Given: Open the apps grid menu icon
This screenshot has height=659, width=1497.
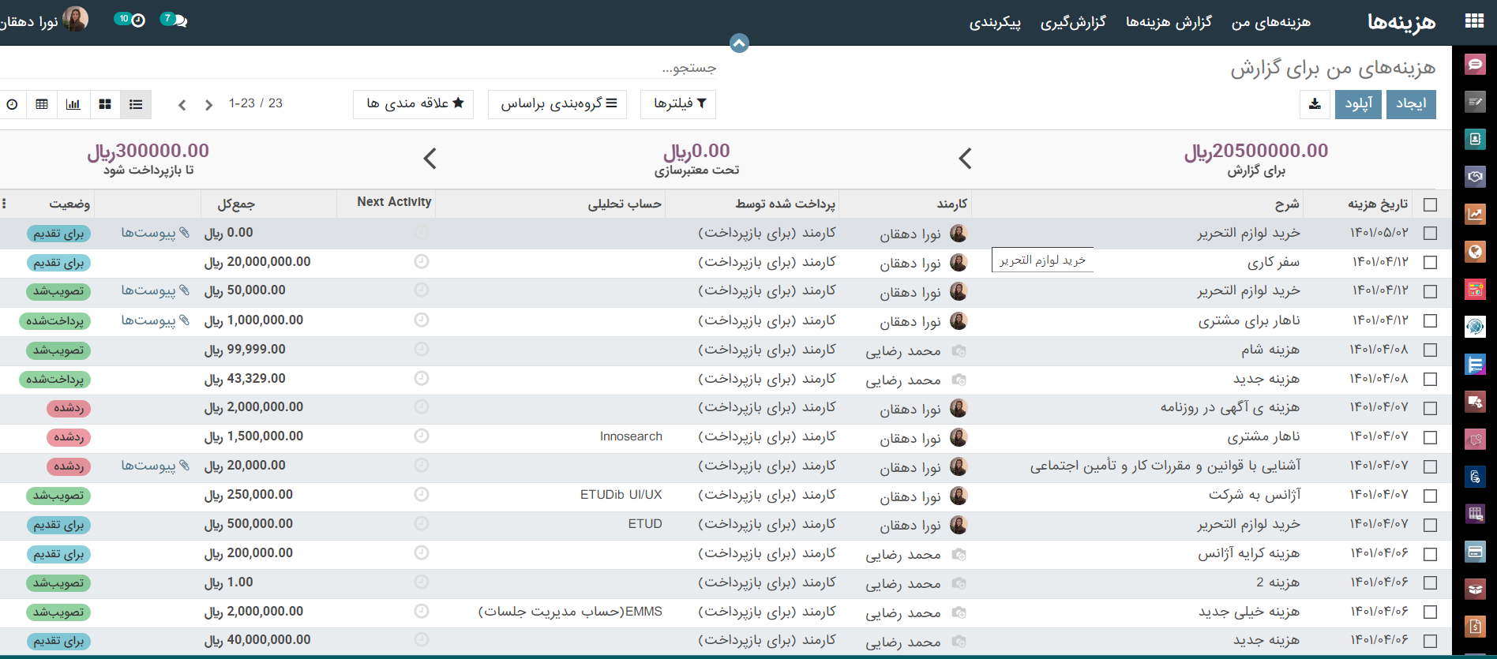Looking at the screenshot, I should 1473,21.
